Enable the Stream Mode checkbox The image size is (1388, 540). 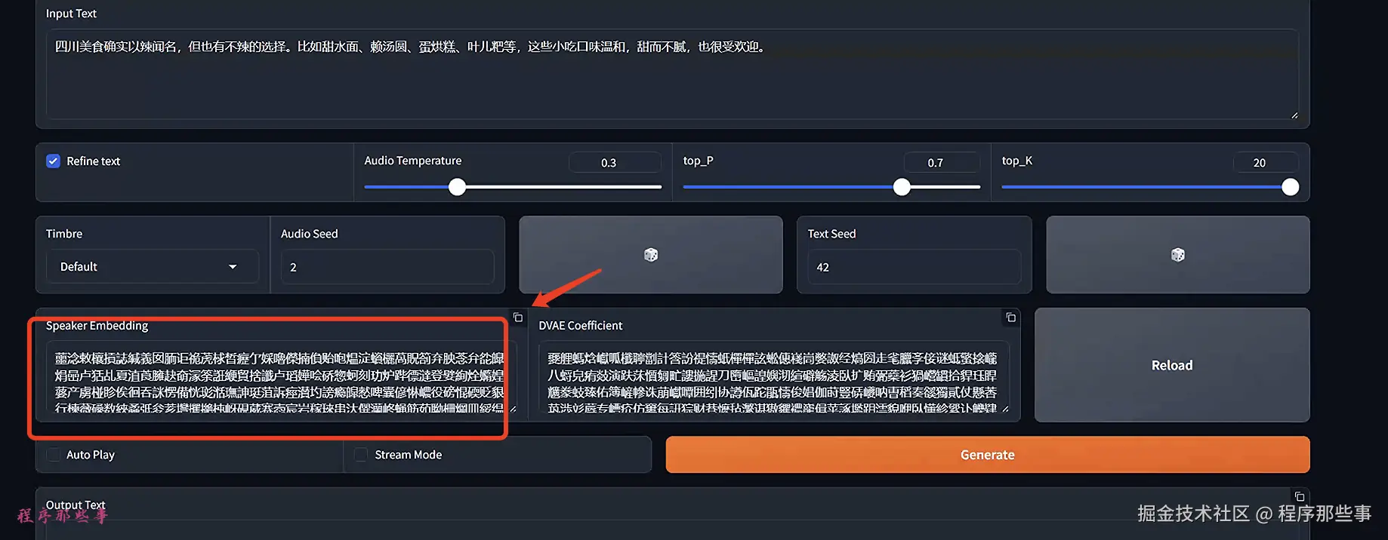pos(362,455)
